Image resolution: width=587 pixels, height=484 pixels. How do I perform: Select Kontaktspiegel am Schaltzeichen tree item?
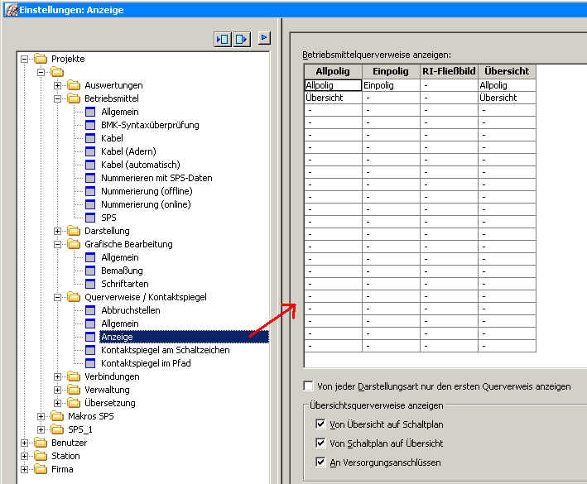pos(165,350)
